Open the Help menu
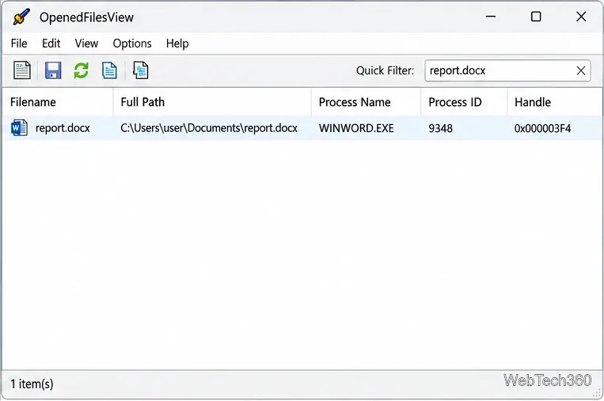This screenshot has width=604, height=401. (x=177, y=44)
